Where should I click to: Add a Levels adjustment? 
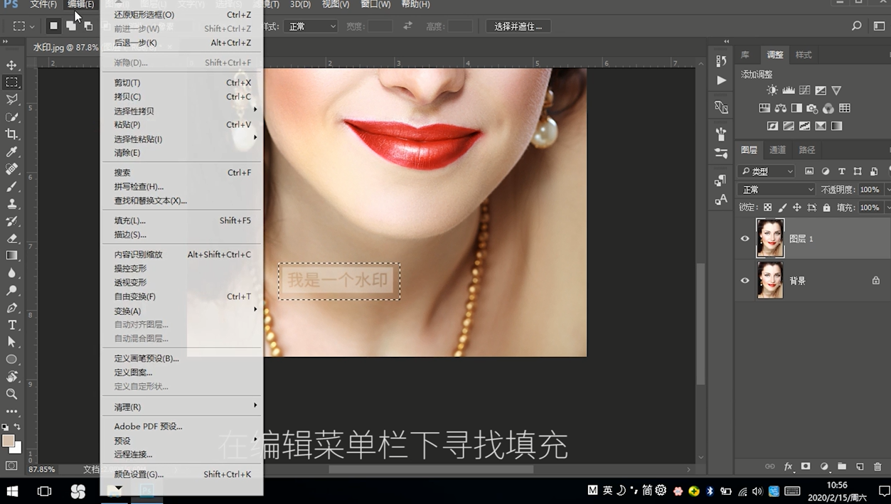[789, 90]
